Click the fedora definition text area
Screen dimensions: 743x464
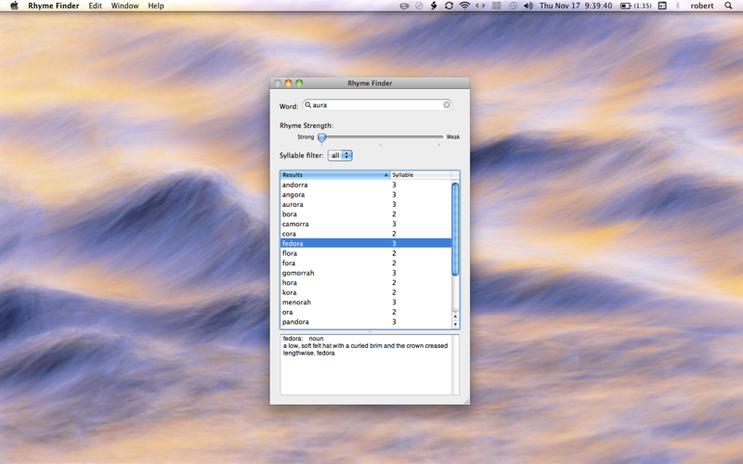click(366, 365)
